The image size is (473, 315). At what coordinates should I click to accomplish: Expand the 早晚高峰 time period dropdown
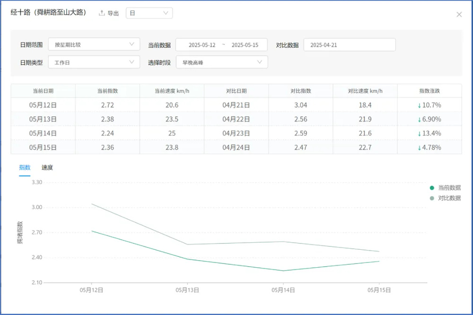click(x=222, y=62)
